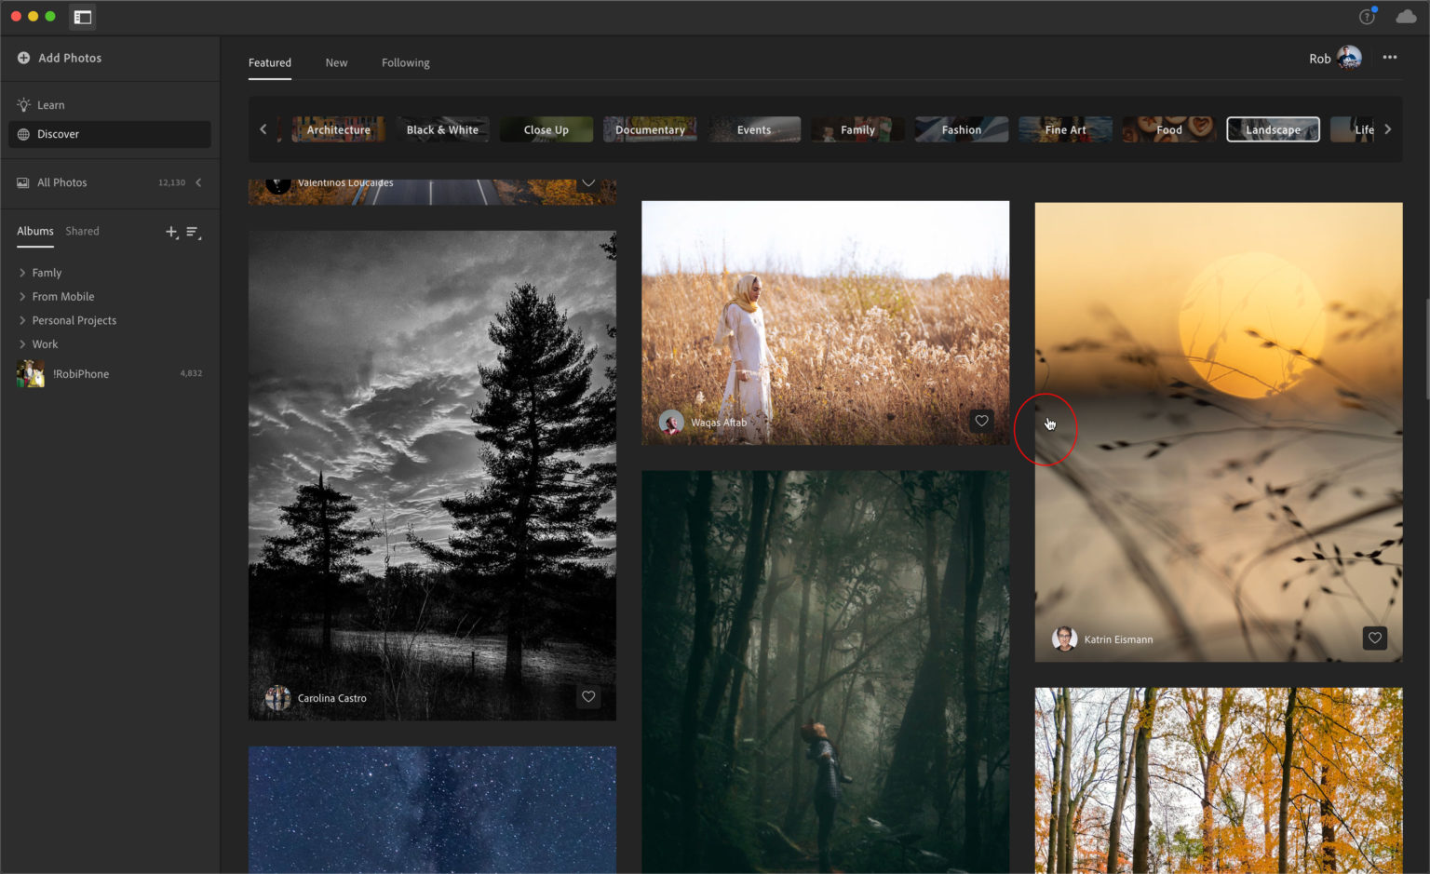The width and height of the screenshot is (1430, 874).
Task: Open more options via the ellipsis icon
Action: (x=1390, y=58)
